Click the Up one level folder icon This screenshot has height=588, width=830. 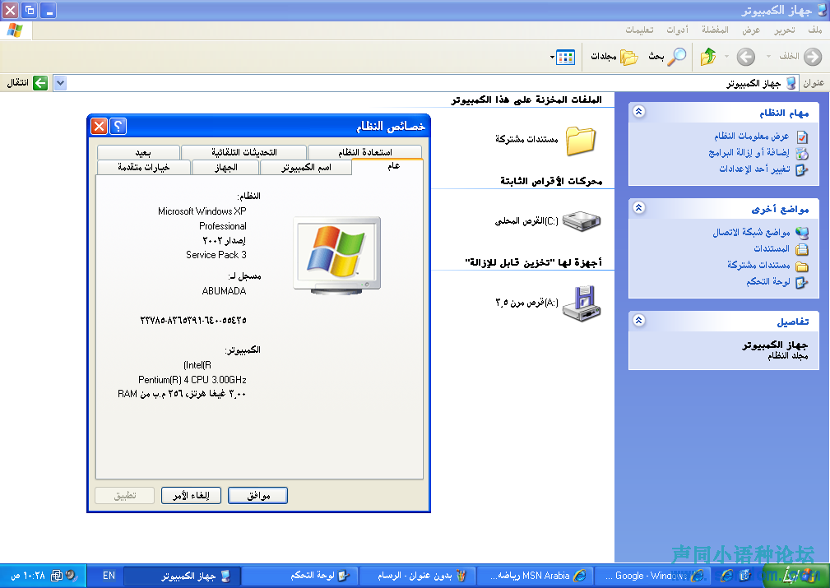tap(707, 56)
